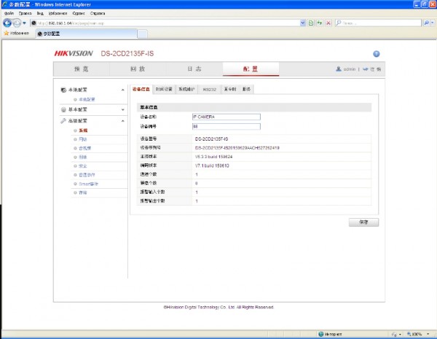Image resolution: width=437 pixels, height=339 pixels.
Task: Select the 网络 item in sidebar
Action: pos(83,139)
